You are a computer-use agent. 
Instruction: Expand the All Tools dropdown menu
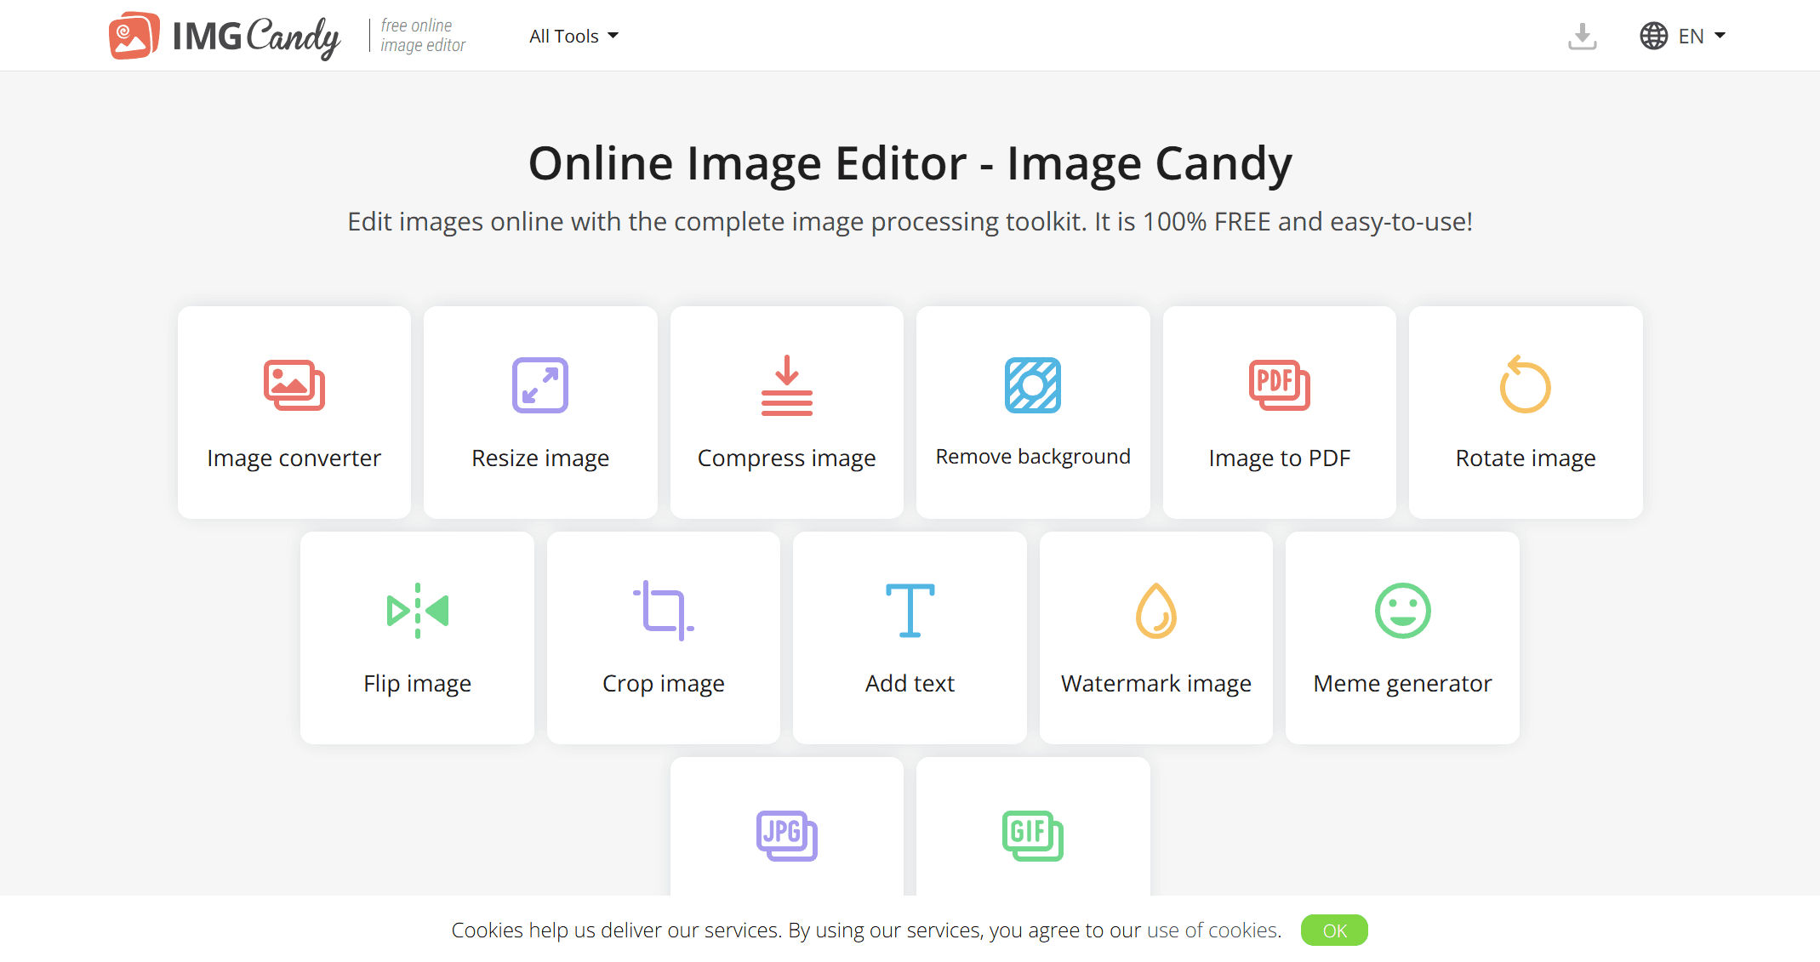[x=573, y=36]
